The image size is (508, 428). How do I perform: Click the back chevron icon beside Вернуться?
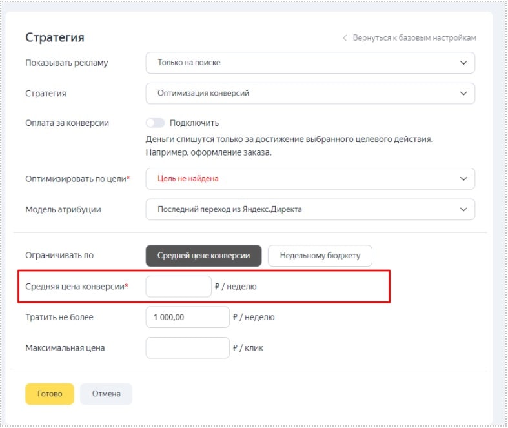click(345, 38)
